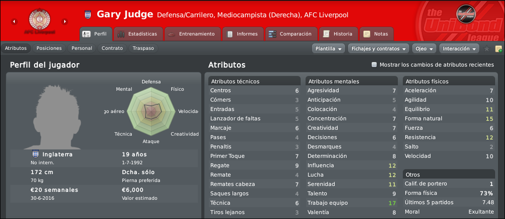The height and width of the screenshot is (219, 505).
Task: Enable Mostrar los cambios de atributos recientes
Action: 374,65
